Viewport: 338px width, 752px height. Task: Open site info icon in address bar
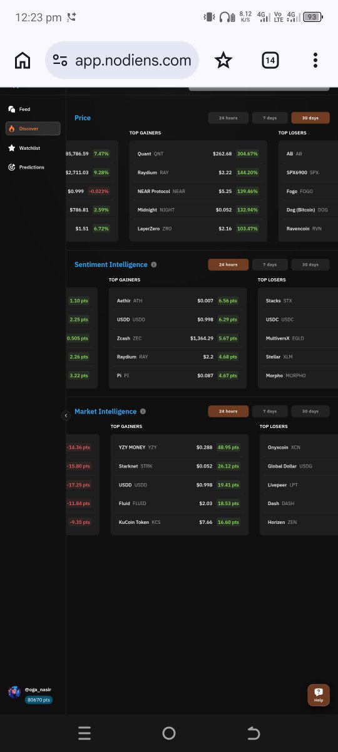click(60, 60)
